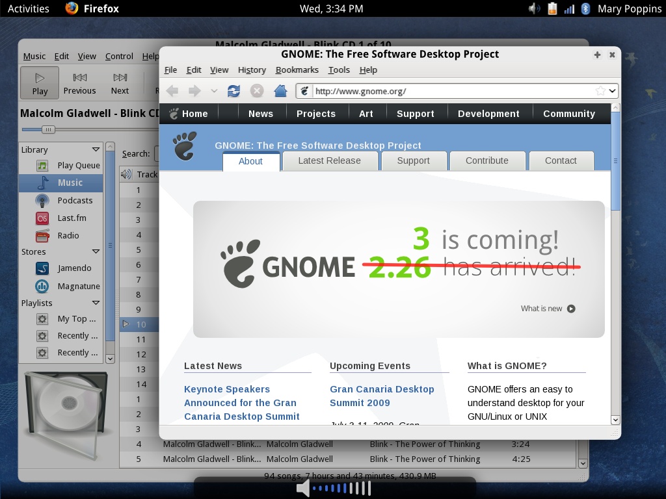Click sidebar scrollbar down arrow in music player
The height and width of the screenshot is (499, 666).
point(110,359)
